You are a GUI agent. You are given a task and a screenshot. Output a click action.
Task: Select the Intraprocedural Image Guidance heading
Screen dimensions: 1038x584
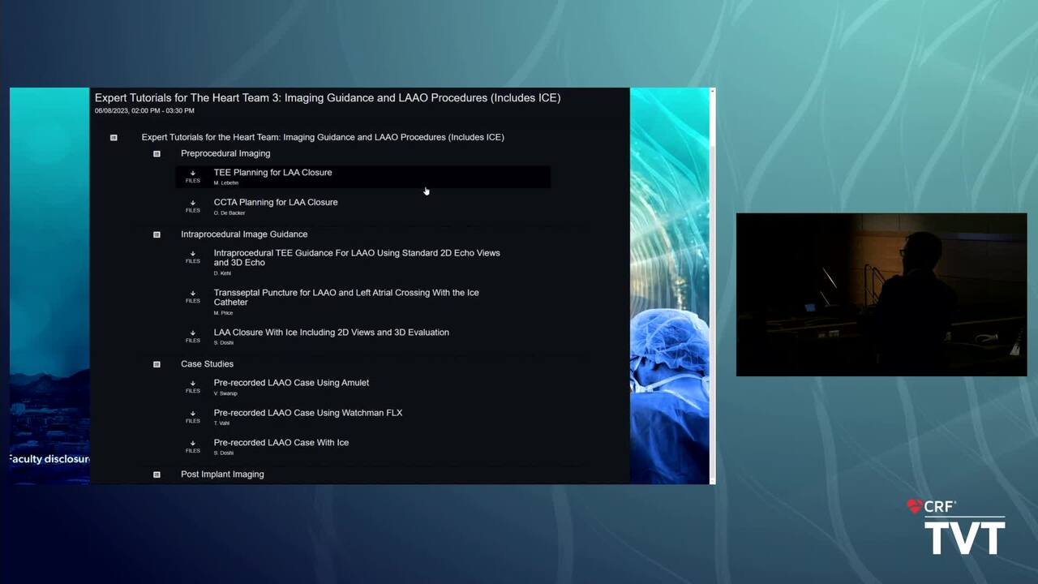(x=244, y=234)
